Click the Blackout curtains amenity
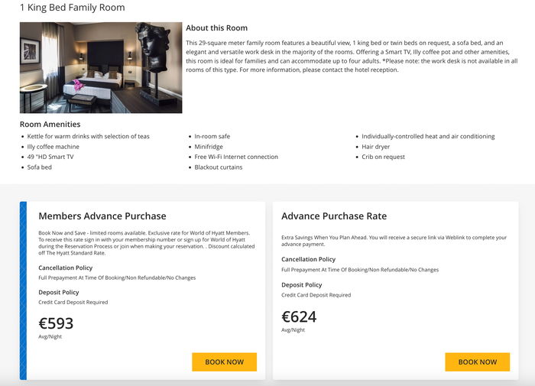535x386 pixels. (x=219, y=167)
